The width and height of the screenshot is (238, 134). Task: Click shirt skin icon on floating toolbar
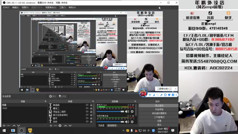(169, 95)
